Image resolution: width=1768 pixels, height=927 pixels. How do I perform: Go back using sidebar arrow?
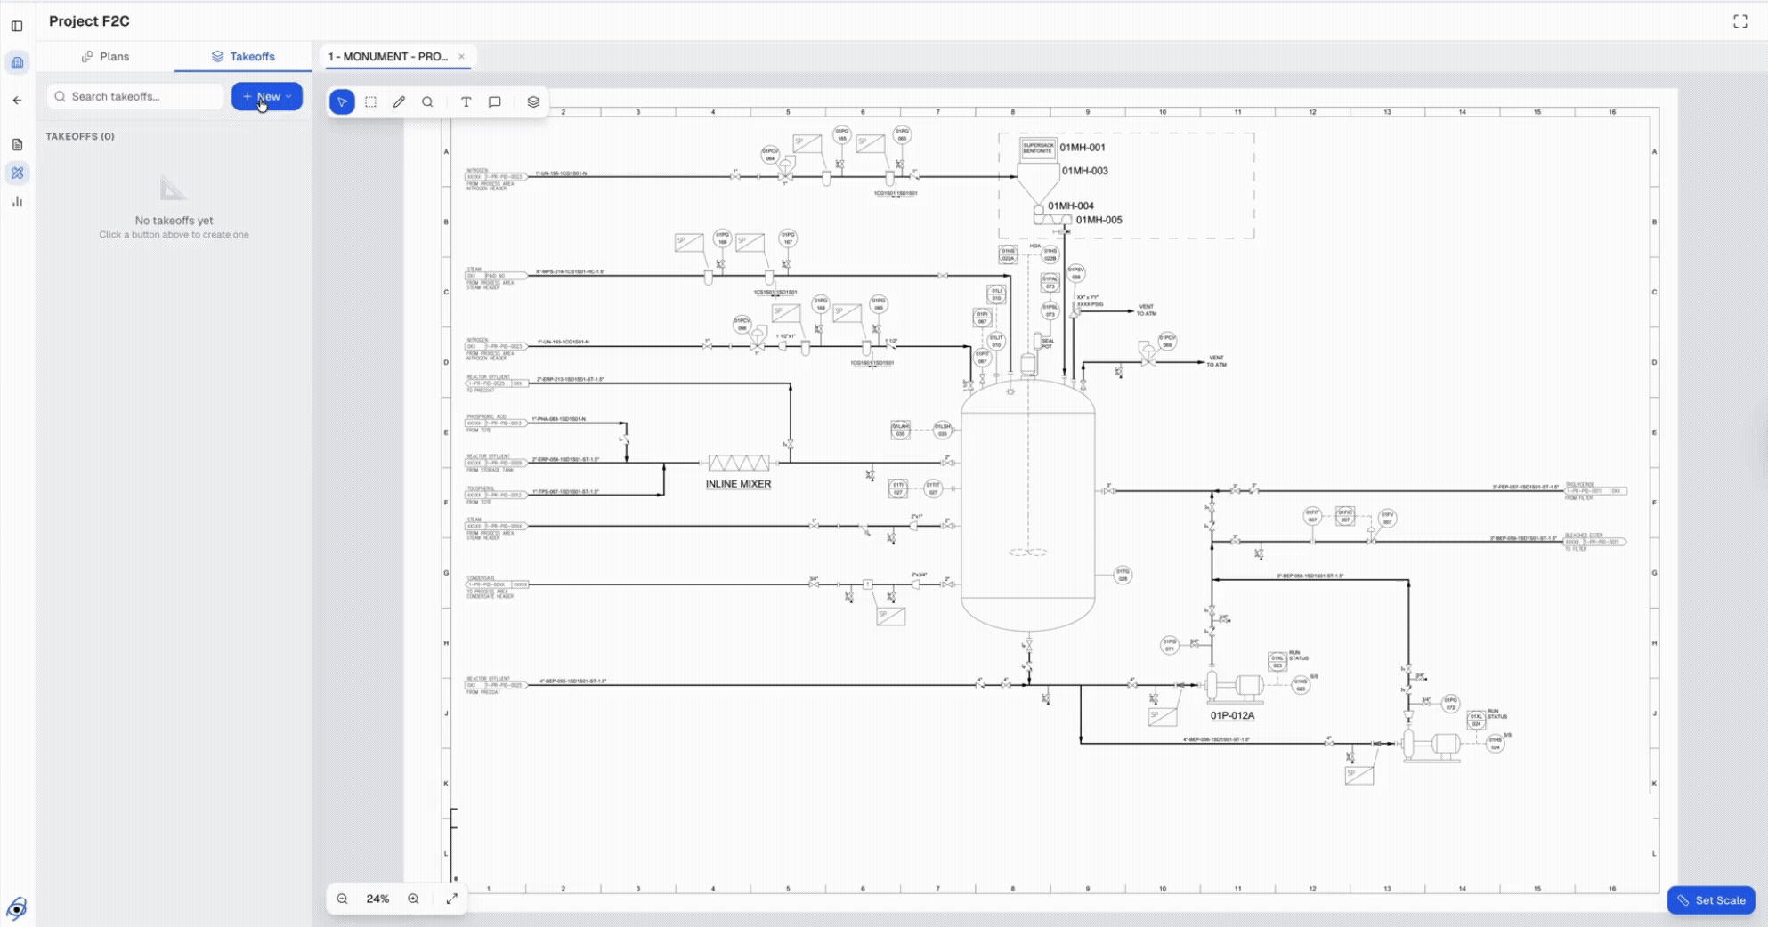(x=17, y=101)
